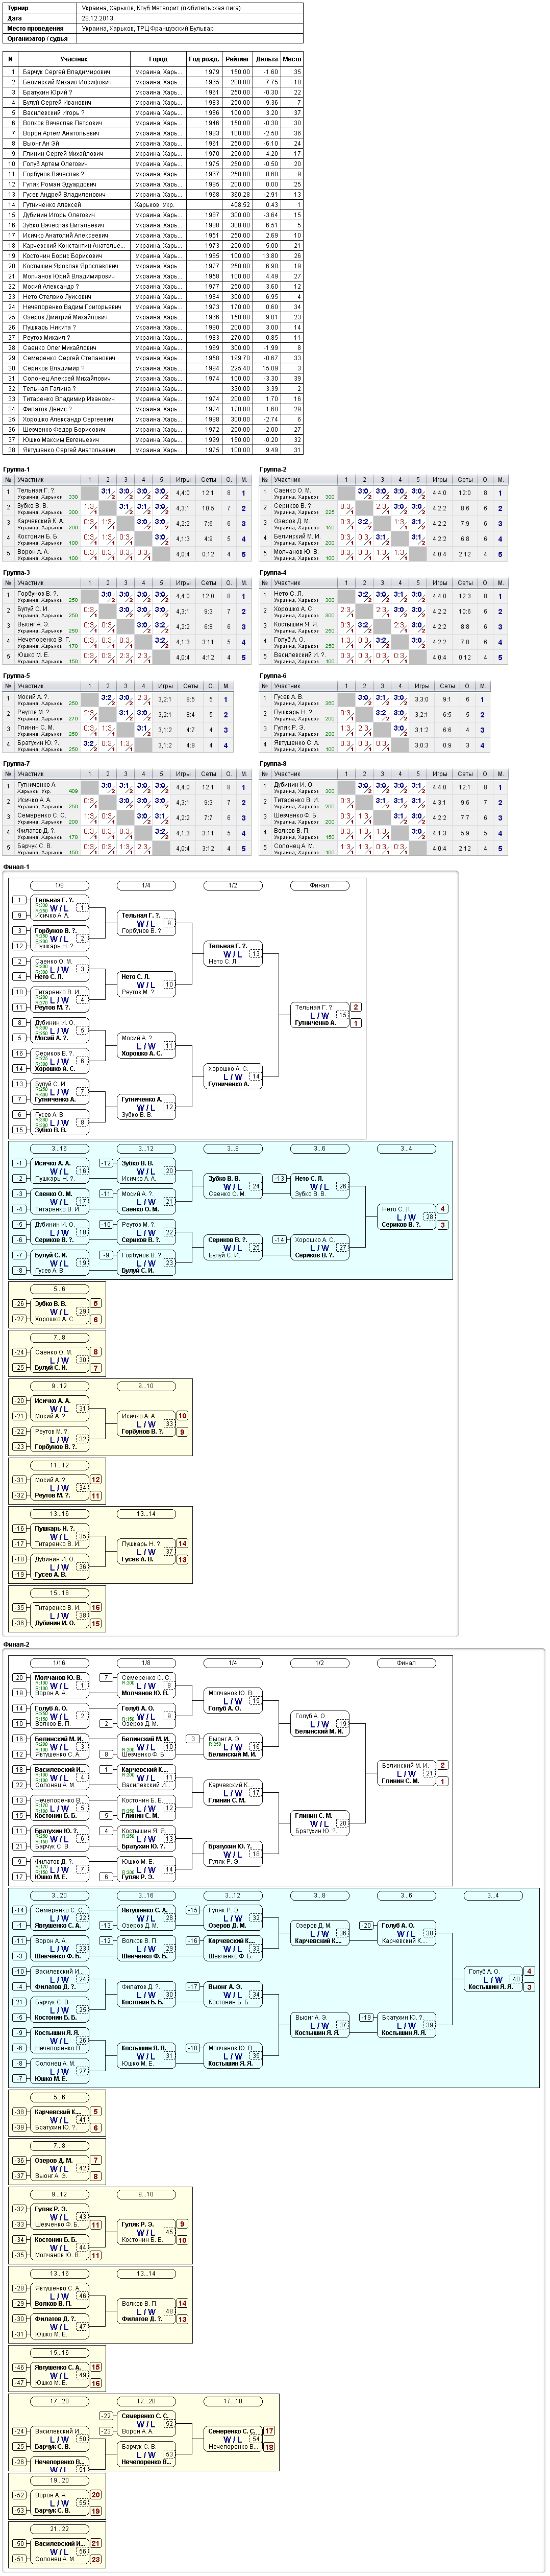The width and height of the screenshot is (550, 2576).
Task: Click the 'Группа-7' heading
Action: 16,764
